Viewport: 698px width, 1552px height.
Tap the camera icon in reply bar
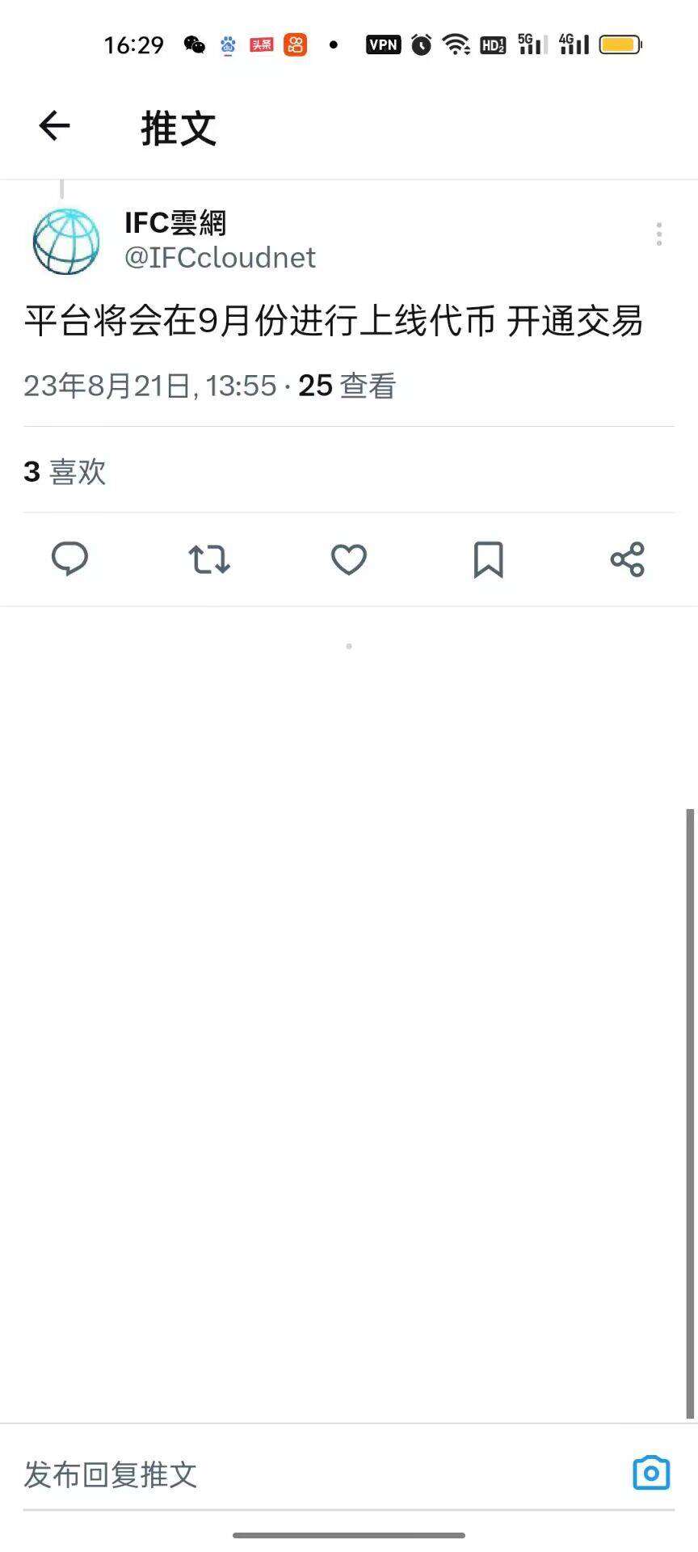tap(651, 1473)
